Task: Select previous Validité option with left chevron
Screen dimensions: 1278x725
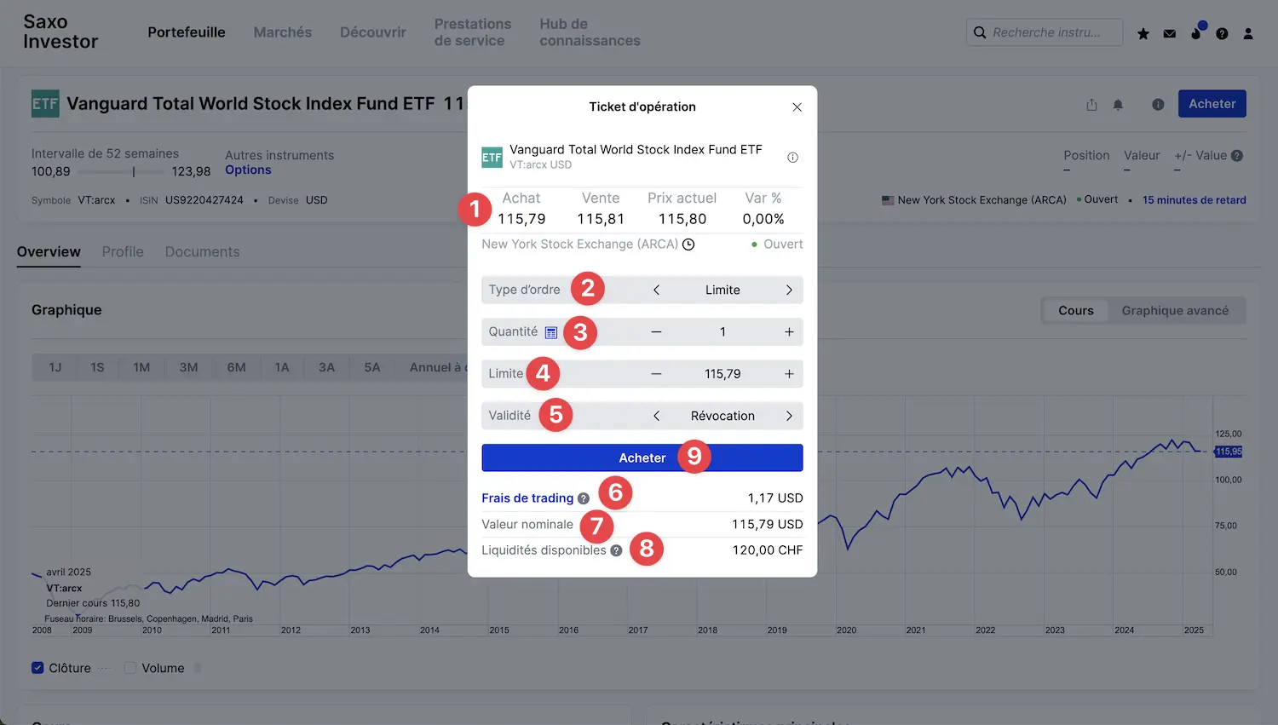Action: pyautogui.click(x=656, y=416)
